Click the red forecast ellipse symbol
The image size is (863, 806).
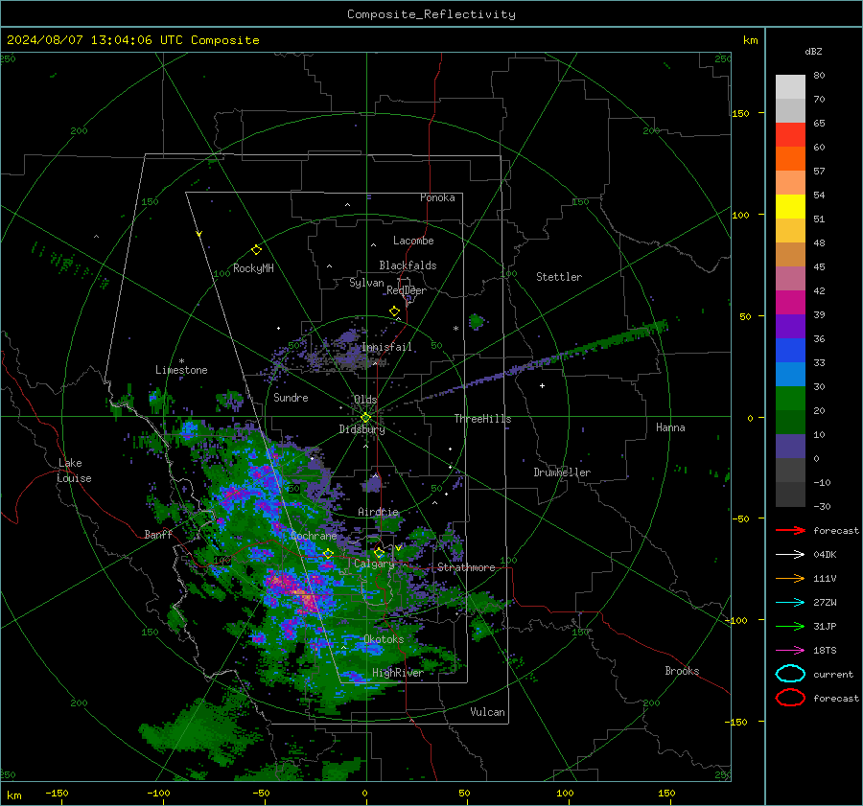click(x=790, y=698)
